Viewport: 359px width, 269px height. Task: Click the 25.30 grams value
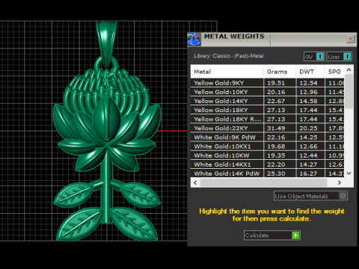pyautogui.click(x=276, y=173)
